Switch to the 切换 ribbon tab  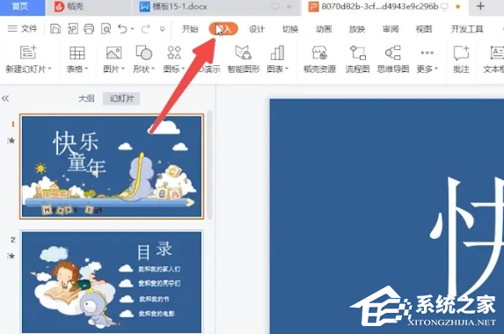click(x=290, y=29)
